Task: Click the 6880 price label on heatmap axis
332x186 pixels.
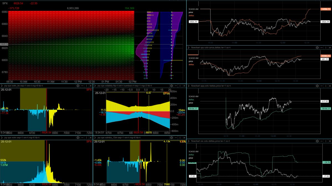Action: [x=4, y=12]
